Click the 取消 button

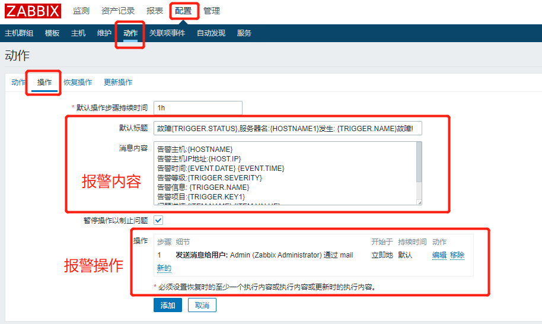202,306
